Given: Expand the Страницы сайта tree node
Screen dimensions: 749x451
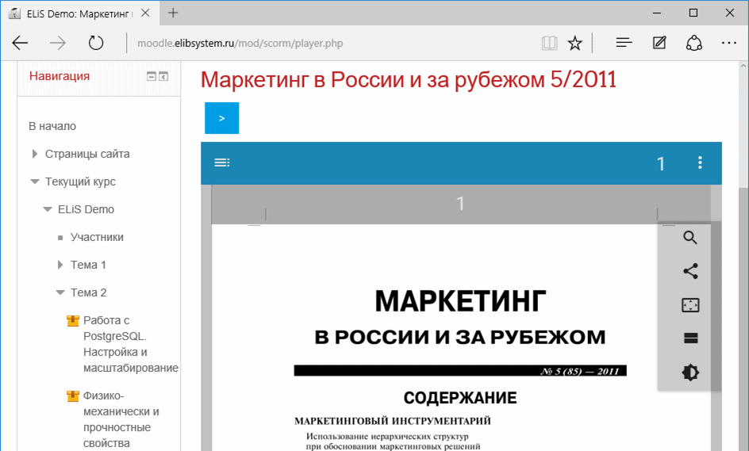Looking at the screenshot, I should pyautogui.click(x=35, y=154).
